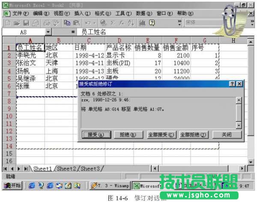Click cell containing 天津
This screenshot has width=257, height=202.
pos(59,63)
